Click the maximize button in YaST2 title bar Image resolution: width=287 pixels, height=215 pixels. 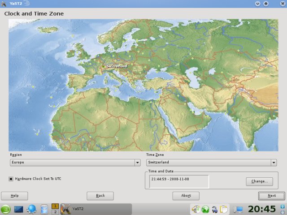[x=266, y=4]
